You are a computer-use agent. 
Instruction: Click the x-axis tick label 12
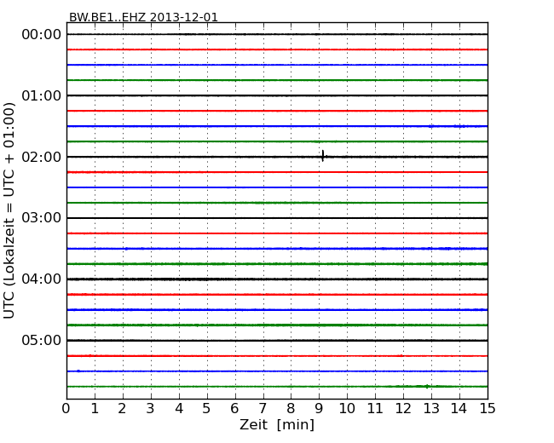pos(403,409)
